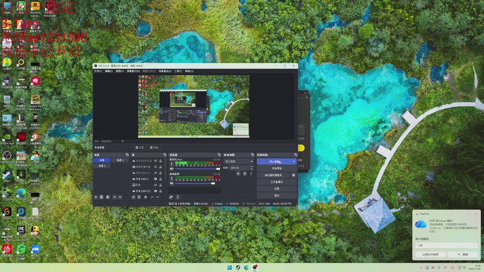Increase the transition duration 300 ms stepper
The width and height of the screenshot is (484, 272).
(252, 167)
